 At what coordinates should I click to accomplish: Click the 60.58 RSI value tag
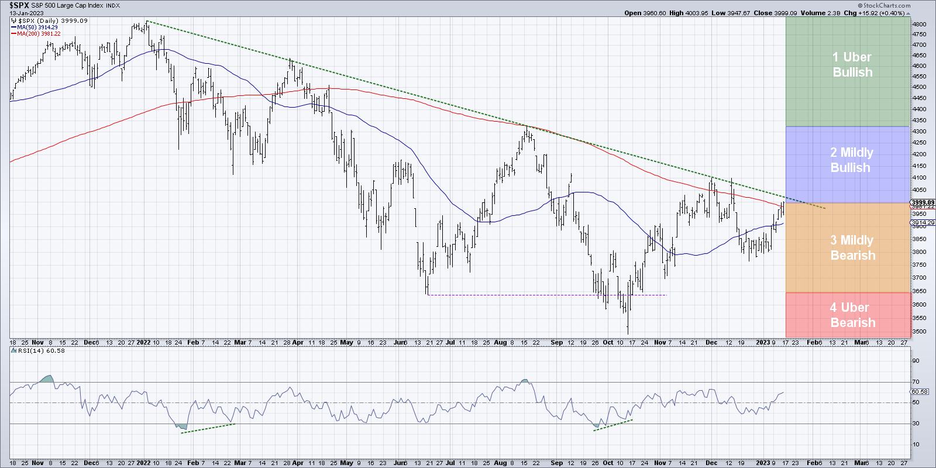click(x=920, y=391)
